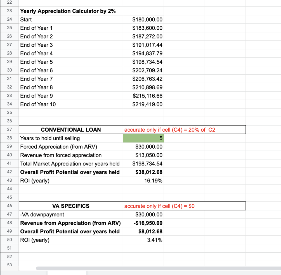
Task: Click the $215,116.66 value cell
Action: [143, 96]
